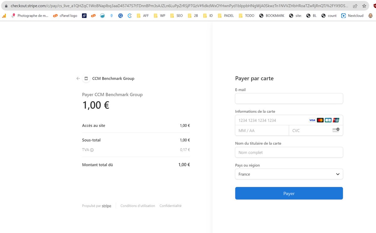
Task: Open the count globe bookmark
Action: [329, 16]
